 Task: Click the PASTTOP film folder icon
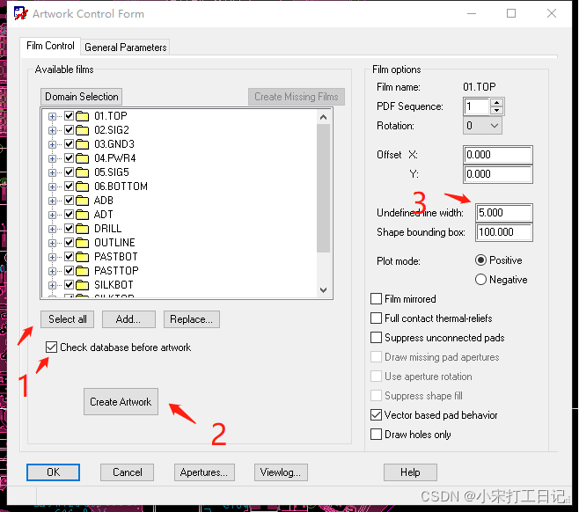tap(84, 271)
